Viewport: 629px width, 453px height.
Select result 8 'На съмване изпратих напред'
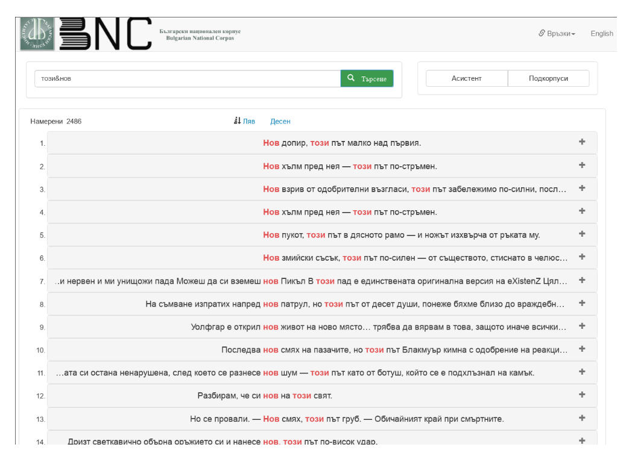click(322, 304)
